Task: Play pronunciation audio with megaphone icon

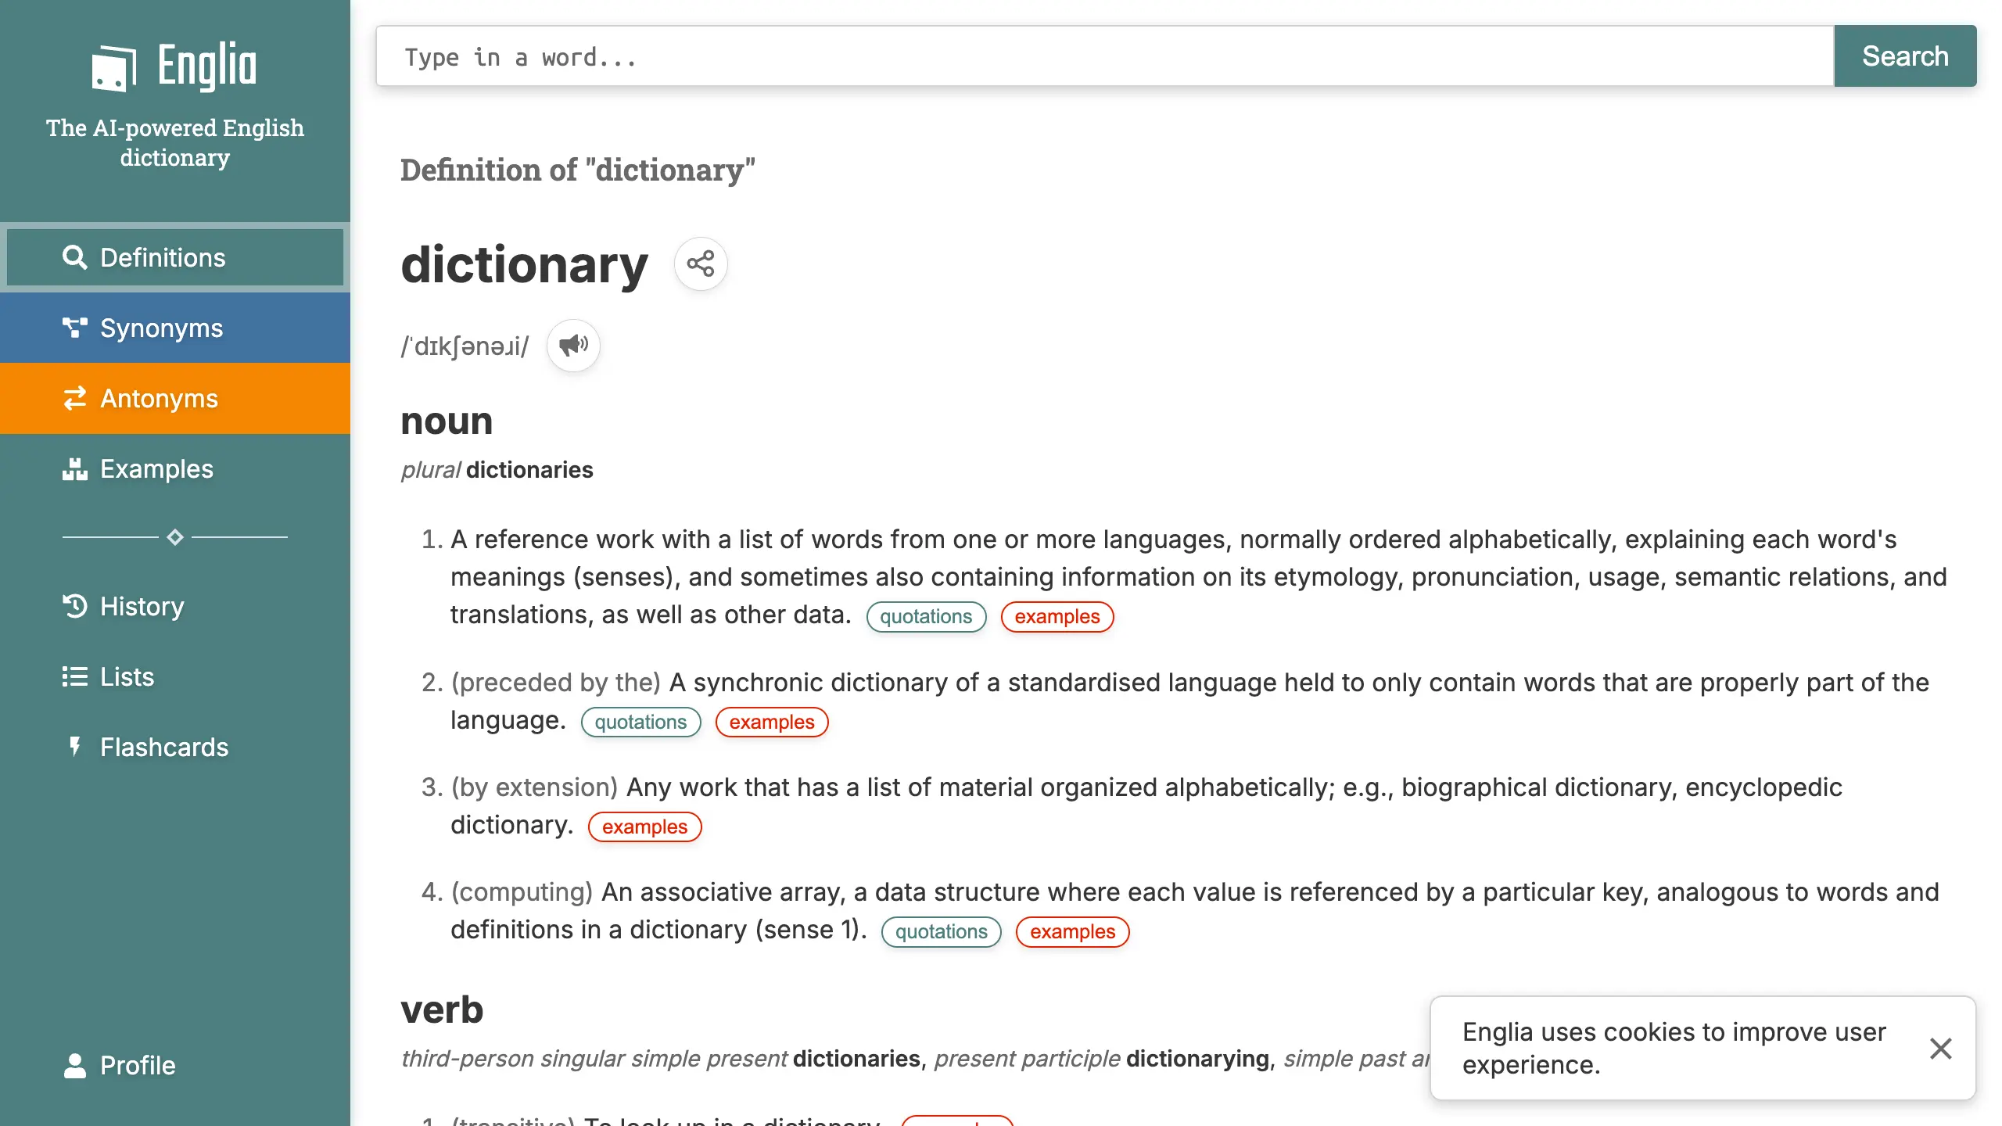Action: click(573, 345)
